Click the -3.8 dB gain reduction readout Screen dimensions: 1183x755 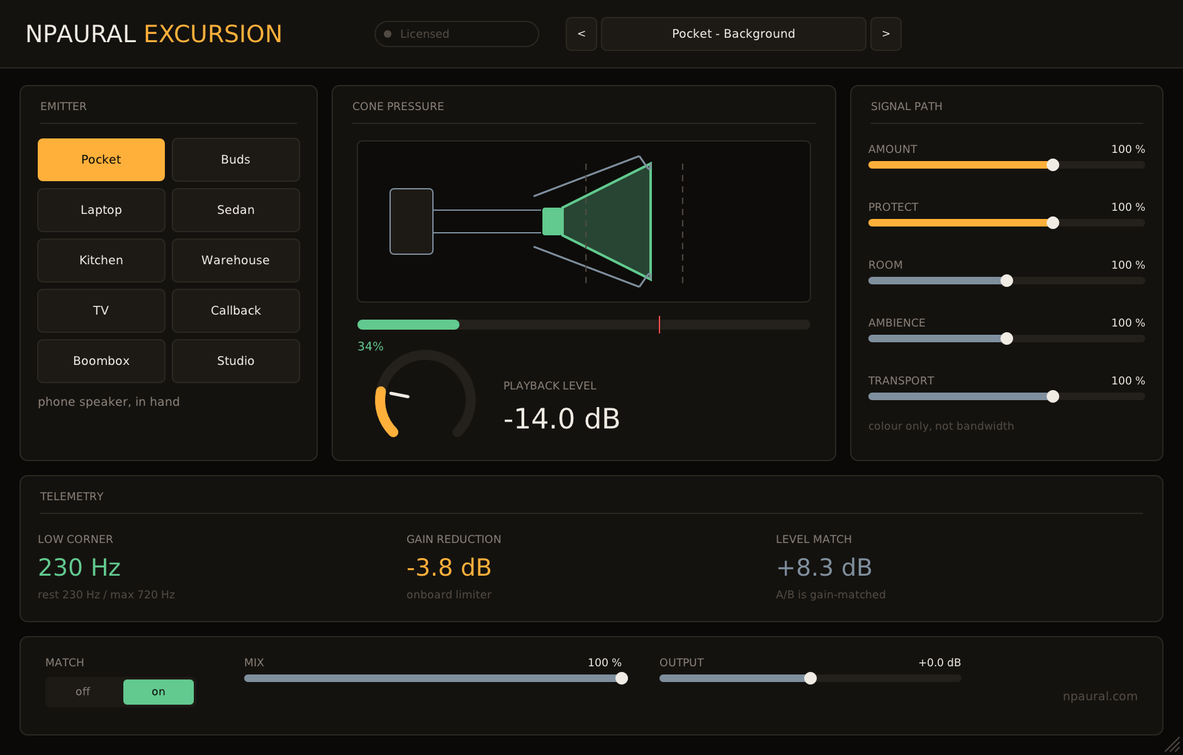[x=449, y=568]
